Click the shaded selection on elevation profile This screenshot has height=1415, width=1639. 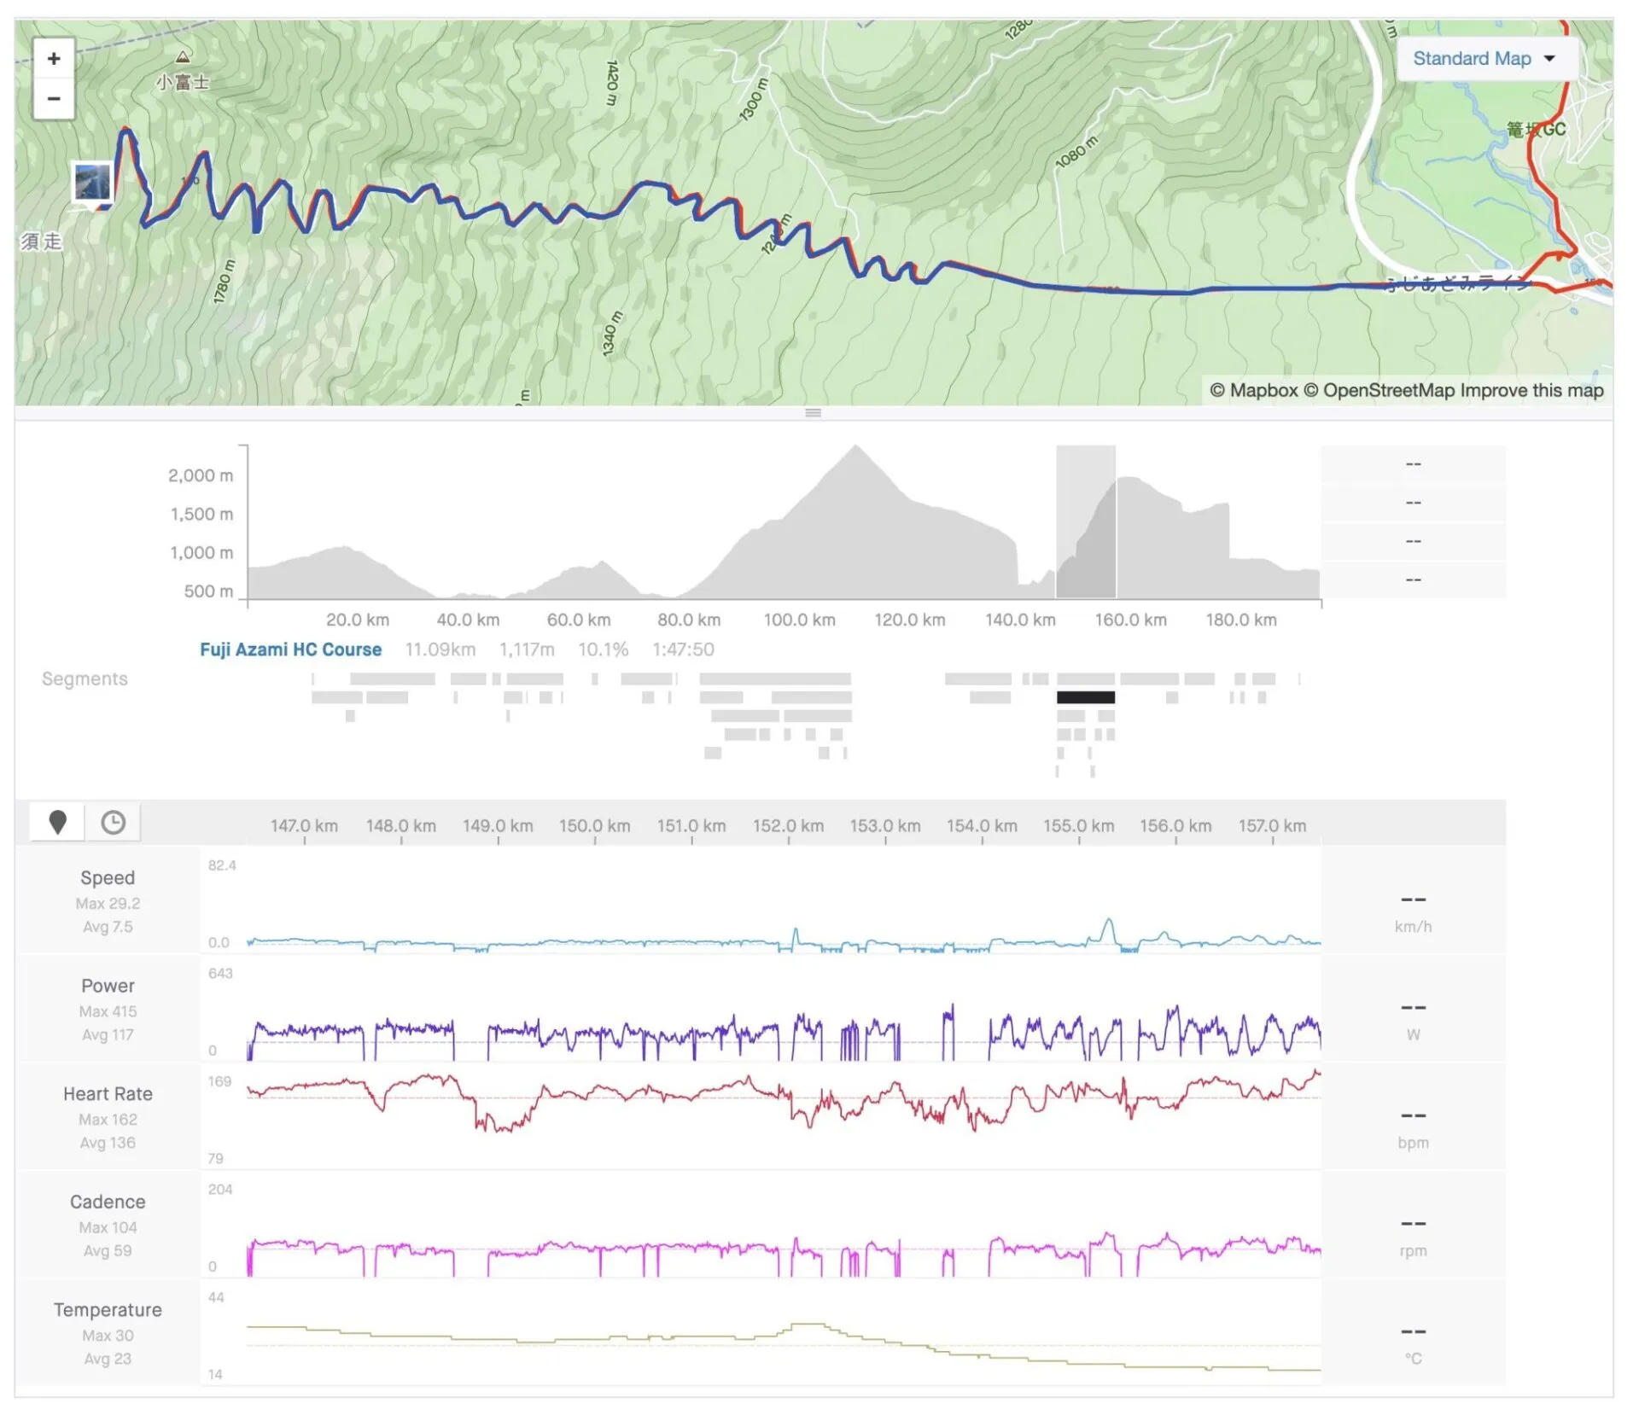coord(1085,521)
